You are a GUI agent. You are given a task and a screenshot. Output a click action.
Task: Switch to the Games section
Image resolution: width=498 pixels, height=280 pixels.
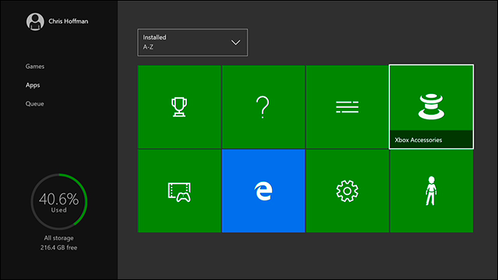pyautogui.click(x=35, y=67)
